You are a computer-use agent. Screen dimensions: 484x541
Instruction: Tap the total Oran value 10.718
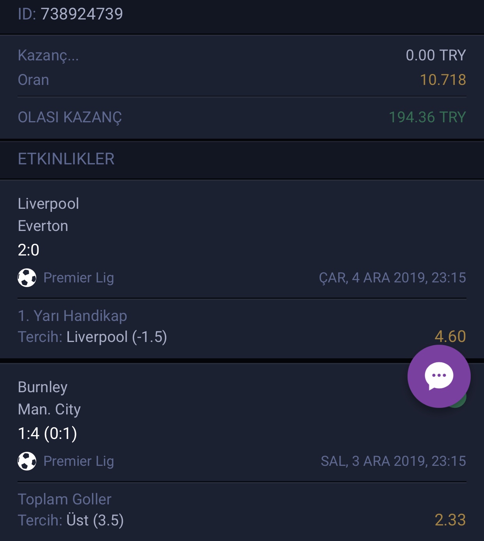pyautogui.click(x=443, y=80)
